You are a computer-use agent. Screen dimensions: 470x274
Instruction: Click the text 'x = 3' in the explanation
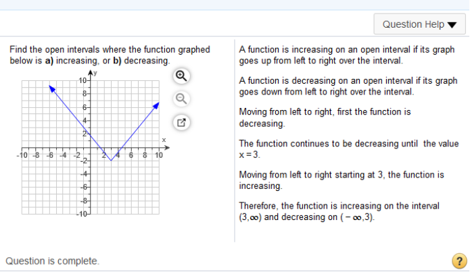tap(249, 155)
